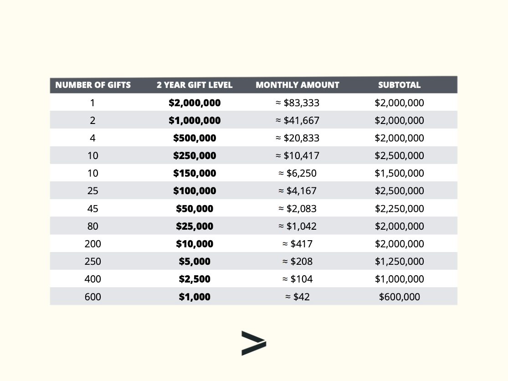Click the ≈ $83,333 monthly amount
508x381 pixels.
[298, 103]
